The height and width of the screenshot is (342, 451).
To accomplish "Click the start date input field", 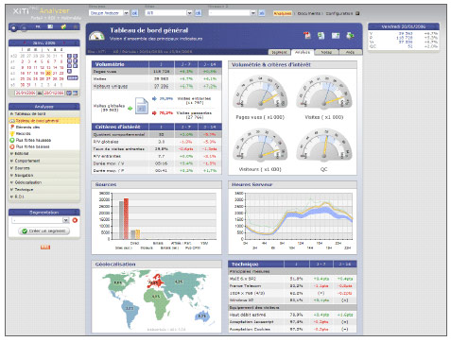I will (x=26, y=93).
